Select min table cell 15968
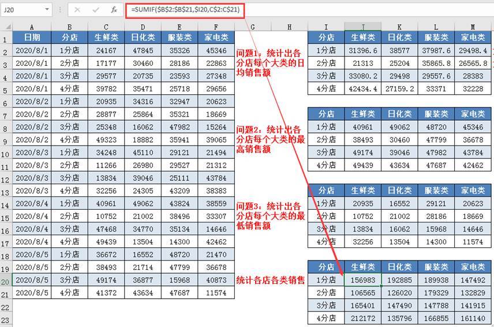The image size is (494, 327). point(436,229)
